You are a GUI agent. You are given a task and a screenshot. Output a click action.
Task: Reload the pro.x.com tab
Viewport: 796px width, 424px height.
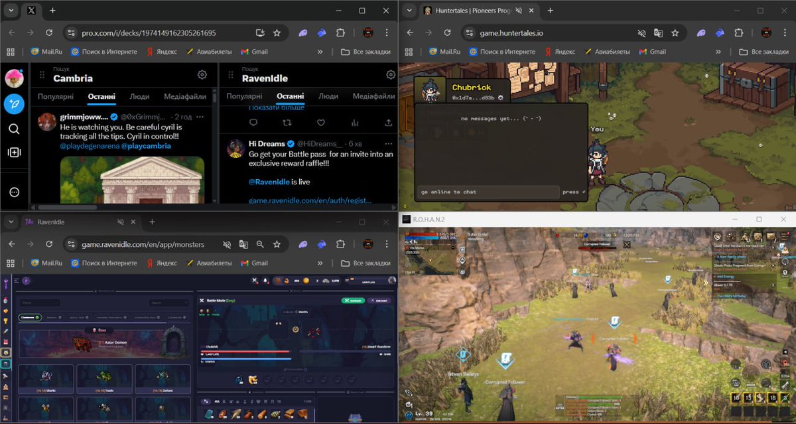[x=49, y=33]
